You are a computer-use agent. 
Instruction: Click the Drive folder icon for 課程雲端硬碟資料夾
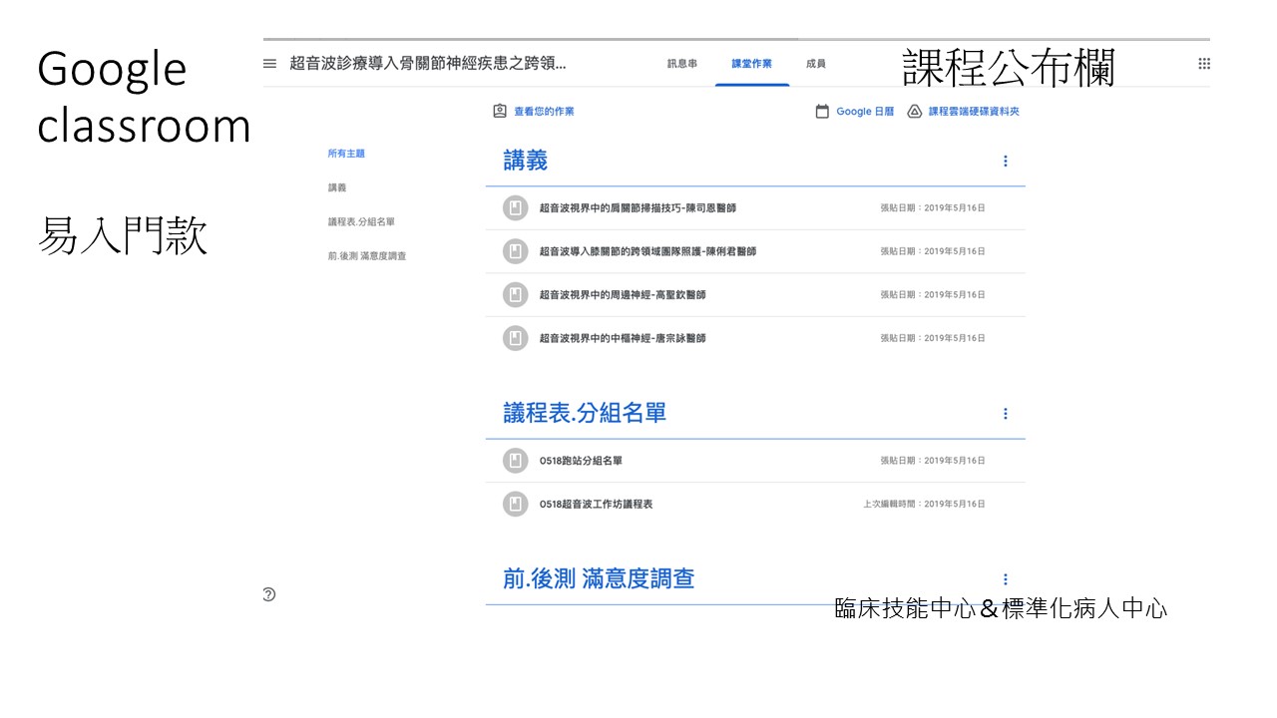tap(914, 112)
